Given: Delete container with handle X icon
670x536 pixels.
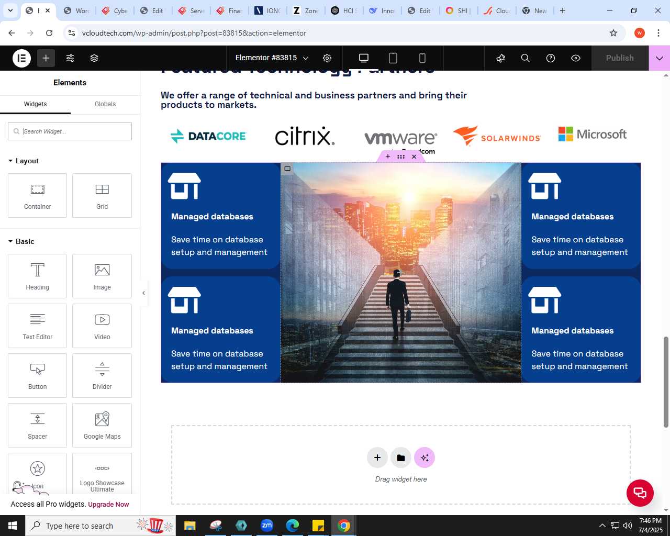Looking at the screenshot, I should (x=414, y=157).
